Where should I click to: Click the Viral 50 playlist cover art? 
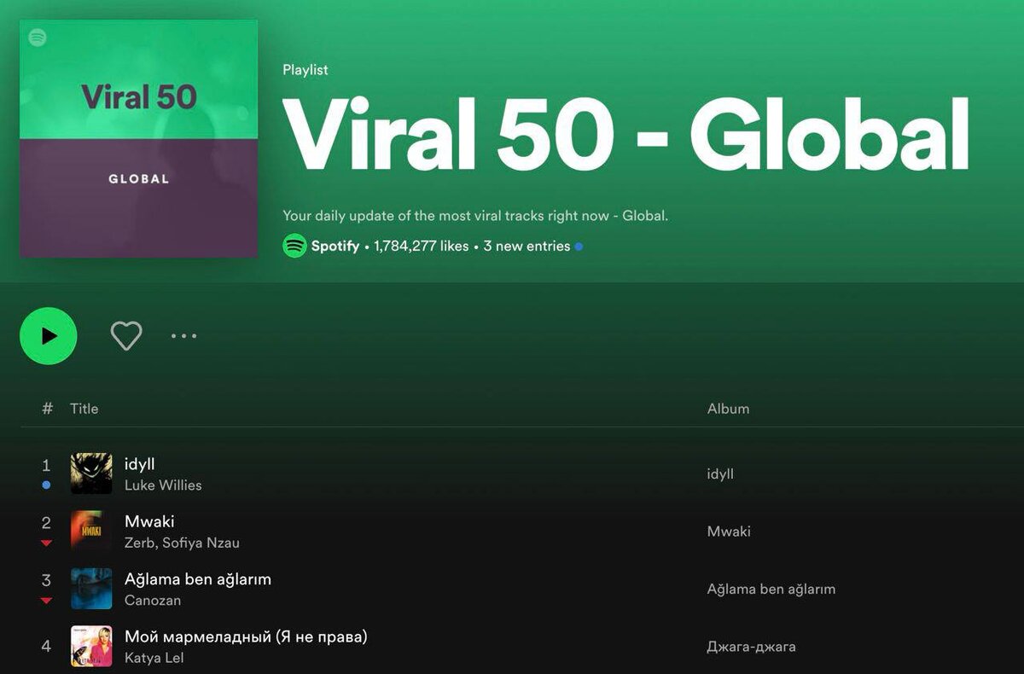tap(139, 139)
